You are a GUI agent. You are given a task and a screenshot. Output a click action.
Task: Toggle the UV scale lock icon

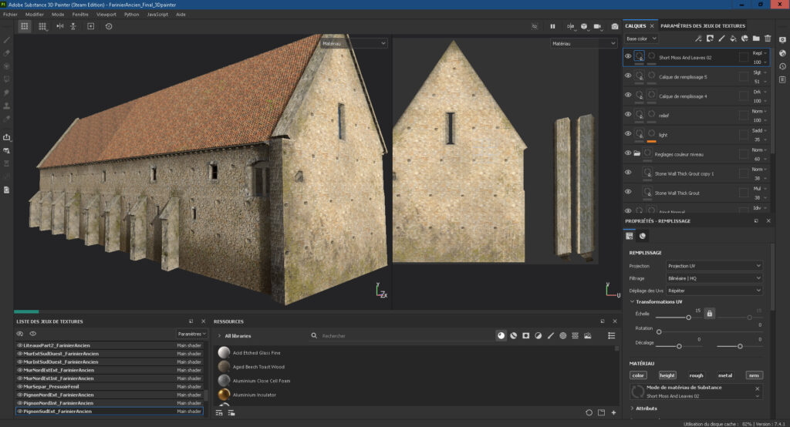[x=710, y=313]
